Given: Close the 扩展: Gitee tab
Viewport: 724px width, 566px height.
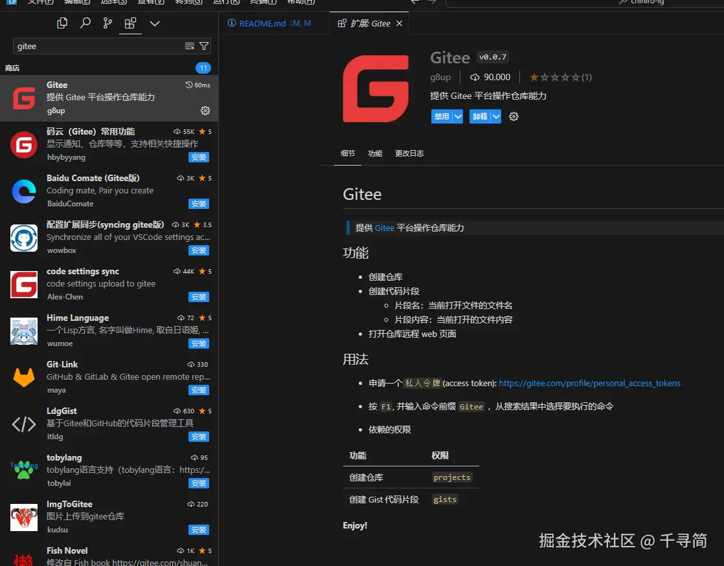Looking at the screenshot, I should click(x=400, y=23).
